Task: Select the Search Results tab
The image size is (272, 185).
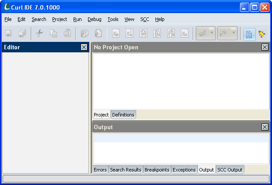Action: pyautogui.click(x=126, y=170)
